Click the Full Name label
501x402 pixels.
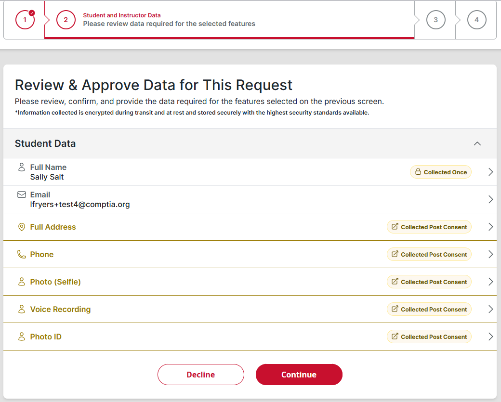point(48,168)
